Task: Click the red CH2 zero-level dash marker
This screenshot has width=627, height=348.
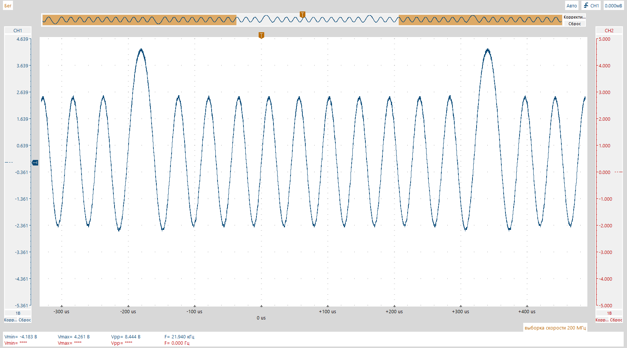Action: tap(618, 172)
